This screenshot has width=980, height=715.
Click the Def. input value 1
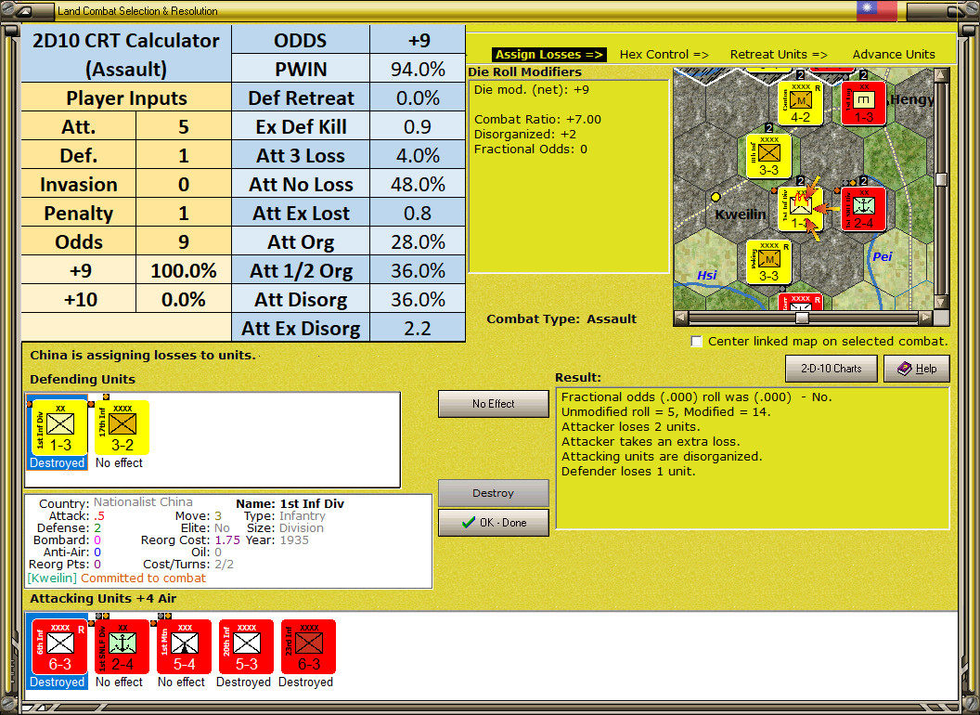click(x=183, y=156)
